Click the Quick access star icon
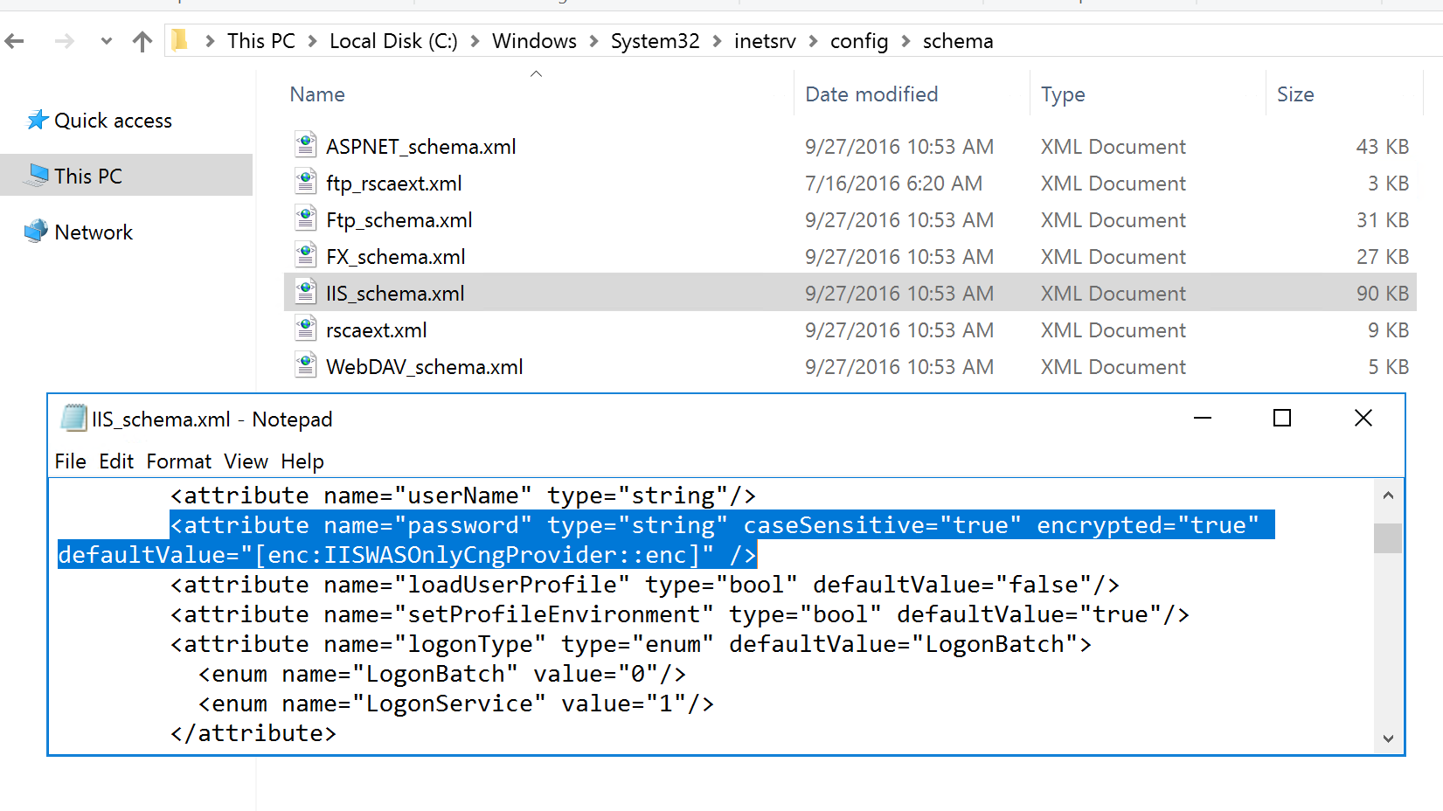 point(38,120)
